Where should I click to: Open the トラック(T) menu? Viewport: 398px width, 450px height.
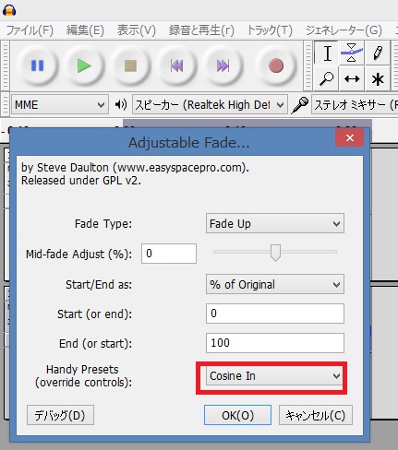click(x=270, y=30)
